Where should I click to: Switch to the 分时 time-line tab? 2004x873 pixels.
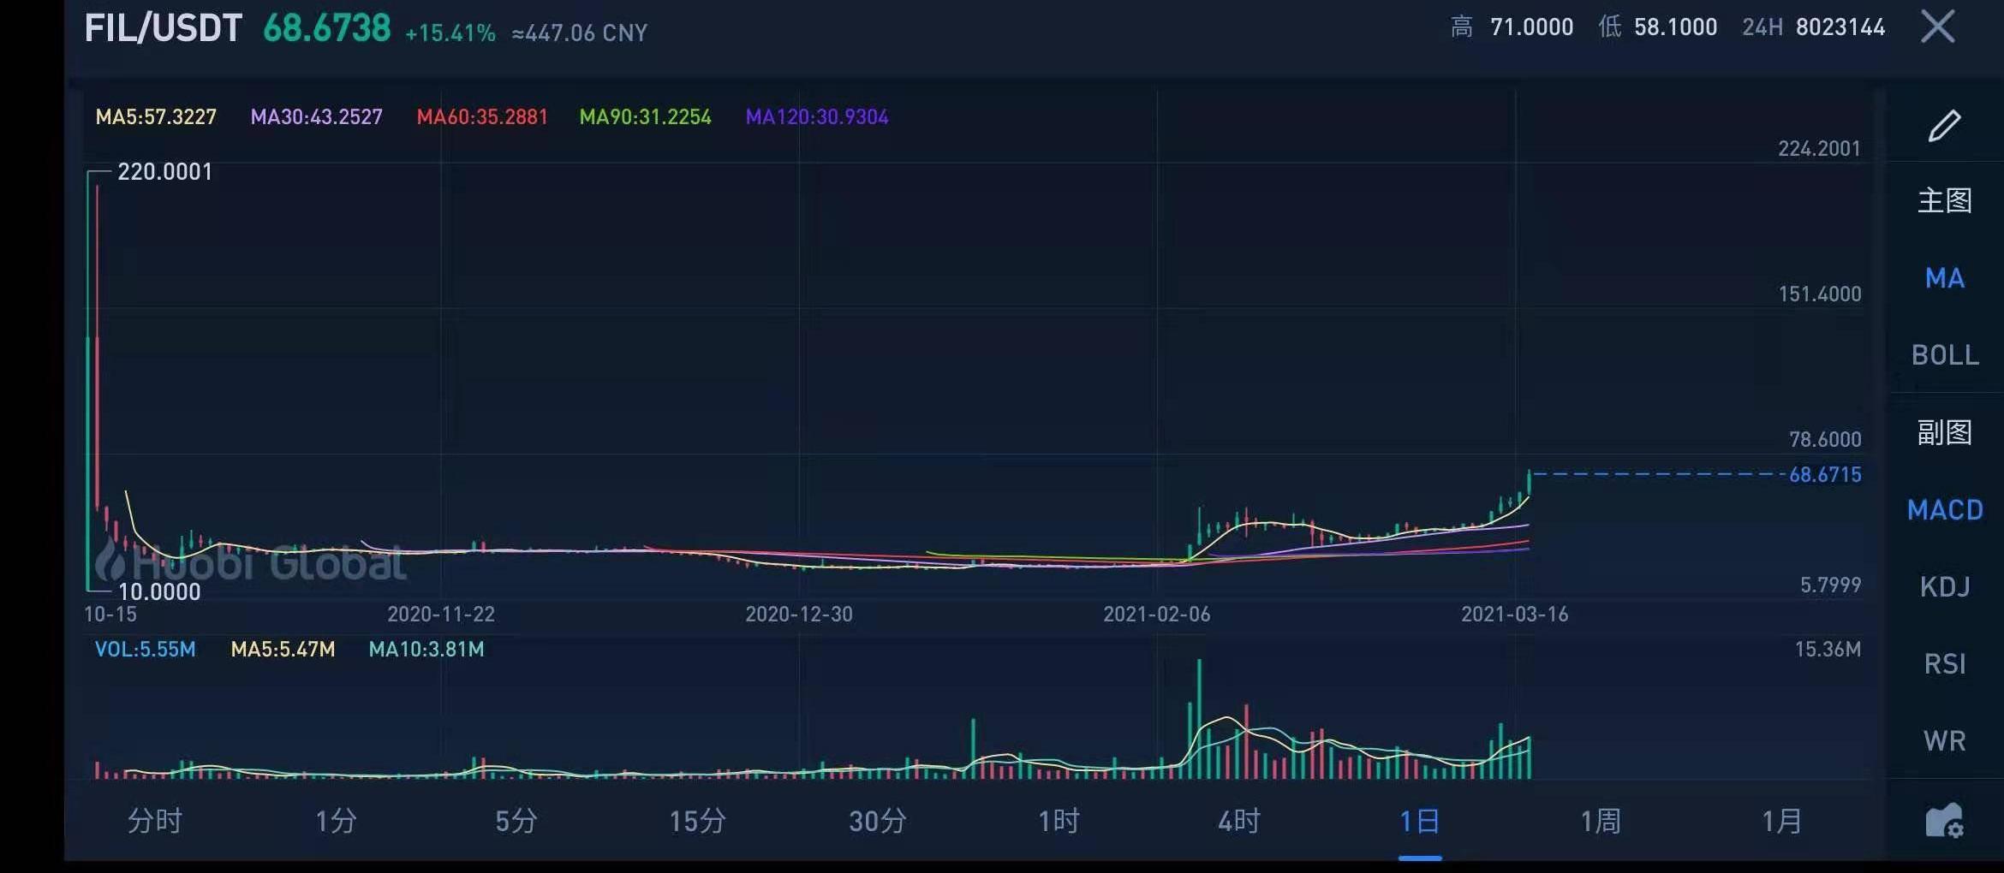[x=155, y=822]
